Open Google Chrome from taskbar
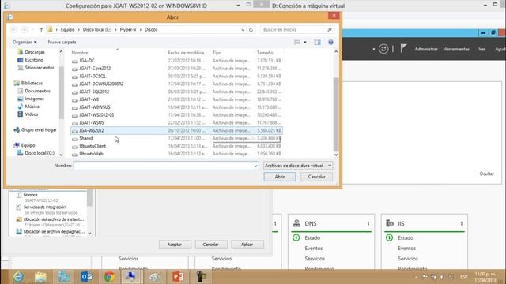Screen dimensions: 506x284 109,277
